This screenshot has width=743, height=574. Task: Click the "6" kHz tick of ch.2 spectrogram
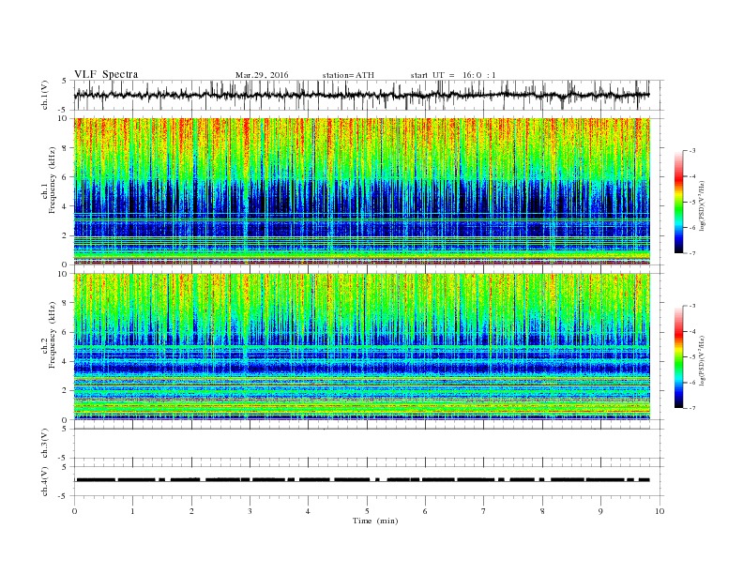point(66,332)
